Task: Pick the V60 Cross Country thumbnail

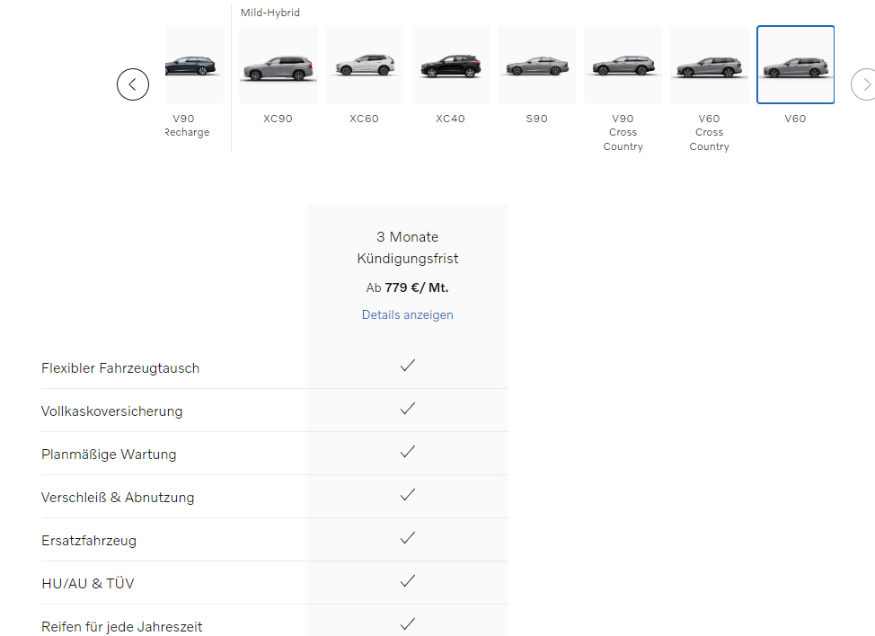Action: pos(710,65)
